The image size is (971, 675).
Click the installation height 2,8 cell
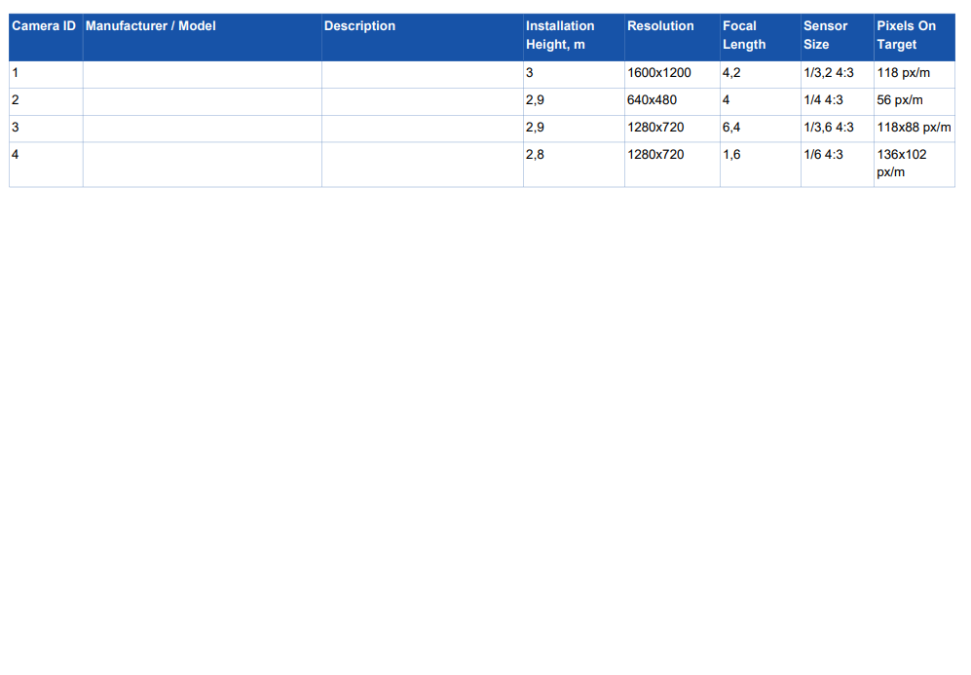pyautogui.click(x=535, y=155)
